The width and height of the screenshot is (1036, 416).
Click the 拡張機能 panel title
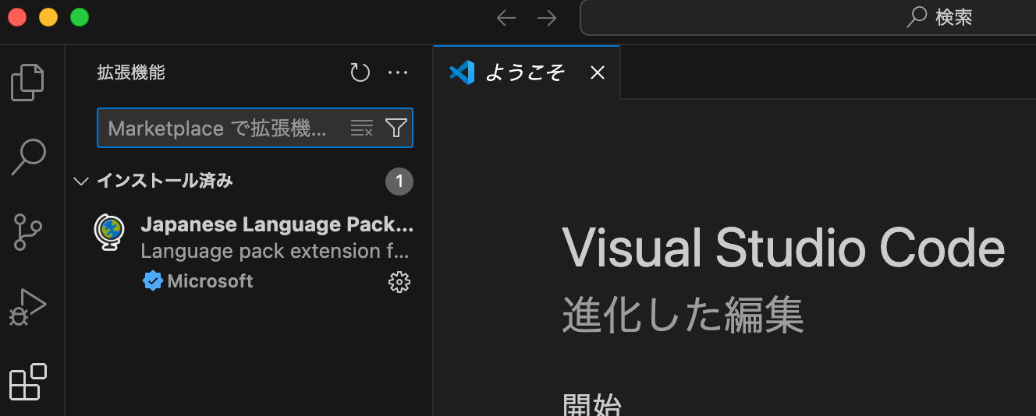(x=131, y=73)
